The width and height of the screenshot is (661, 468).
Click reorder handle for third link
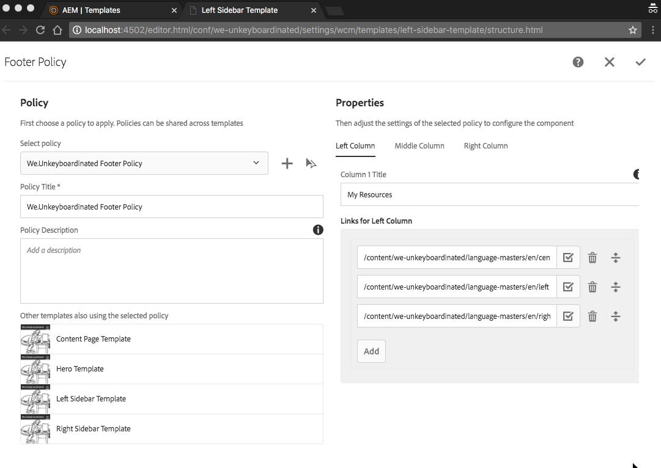coord(616,316)
